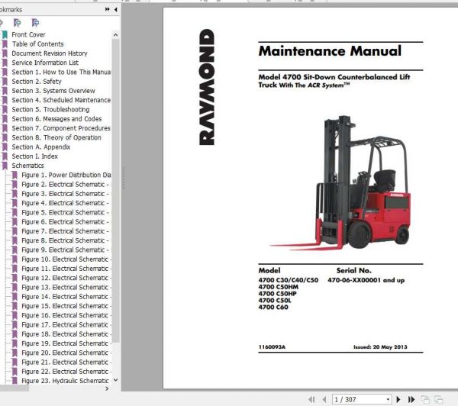Click the previous view icon in the bottom bar
458x406 pixels.
pyautogui.click(x=425, y=399)
